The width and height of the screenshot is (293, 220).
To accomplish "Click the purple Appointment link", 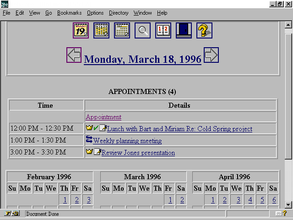I will (103, 117).
